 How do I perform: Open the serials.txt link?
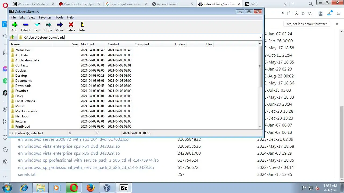pos(27,174)
